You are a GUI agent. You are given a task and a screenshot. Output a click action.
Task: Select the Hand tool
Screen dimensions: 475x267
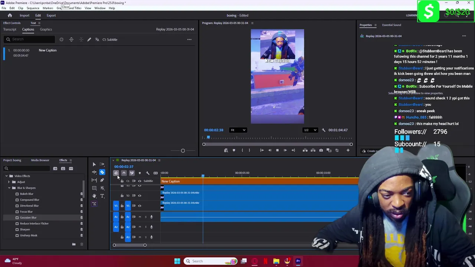point(94,196)
